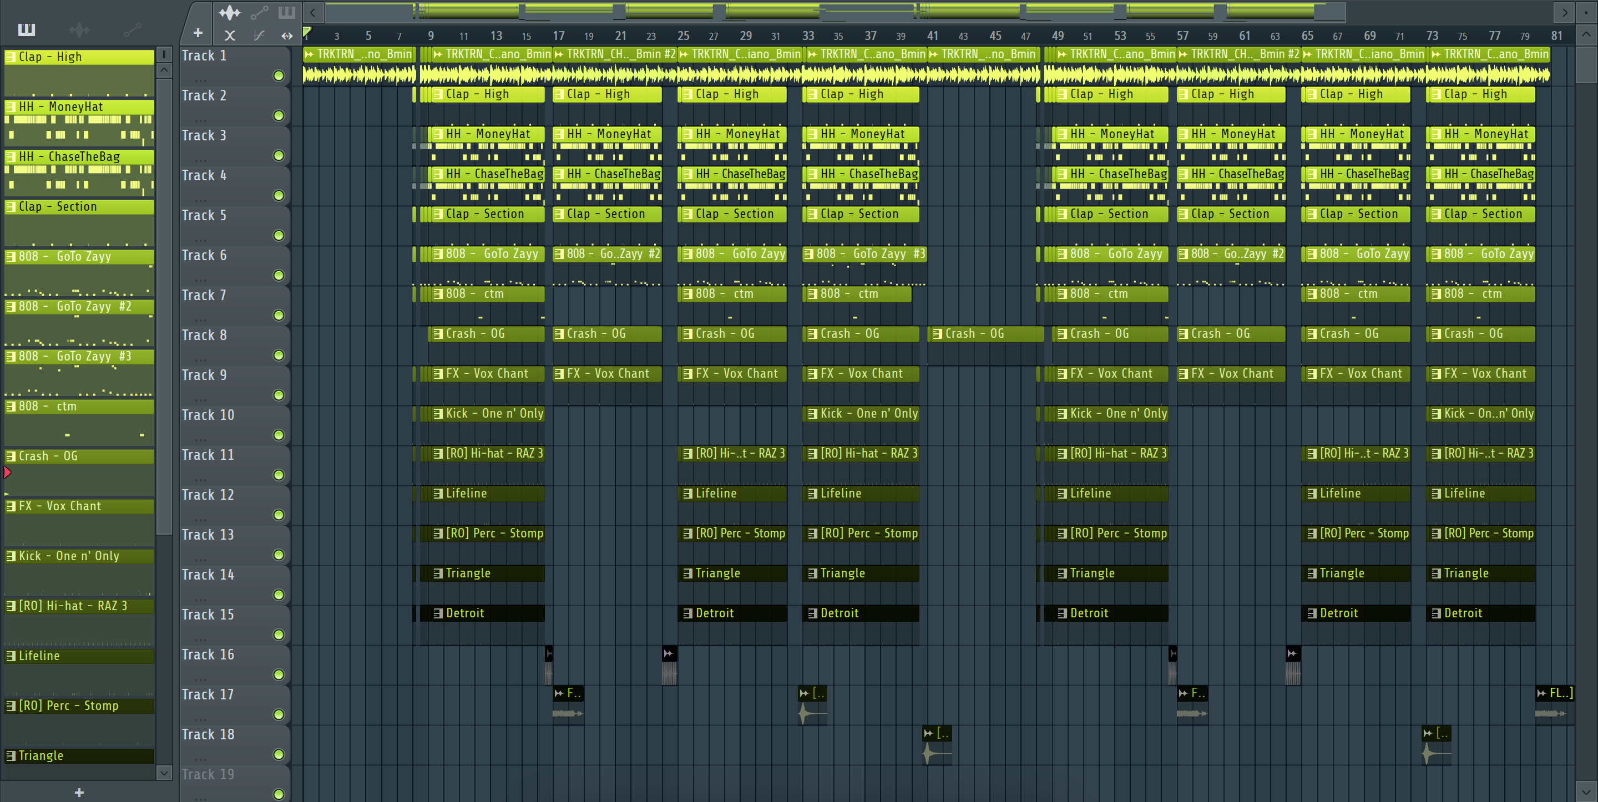Select the Track 19 header

point(235,783)
